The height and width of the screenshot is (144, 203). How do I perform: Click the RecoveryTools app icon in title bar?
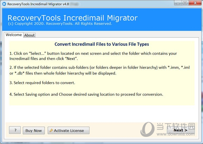(4, 4)
